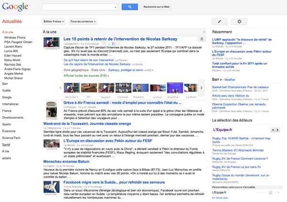Select Science/Tech section in the sidebar
This screenshot has width=287, height=202.
click(11, 138)
